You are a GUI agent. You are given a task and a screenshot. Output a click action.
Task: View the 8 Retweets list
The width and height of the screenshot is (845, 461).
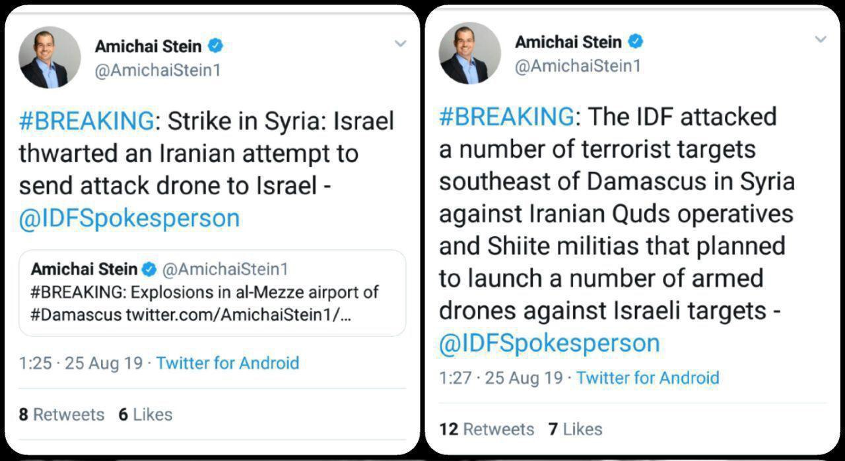pos(61,414)
